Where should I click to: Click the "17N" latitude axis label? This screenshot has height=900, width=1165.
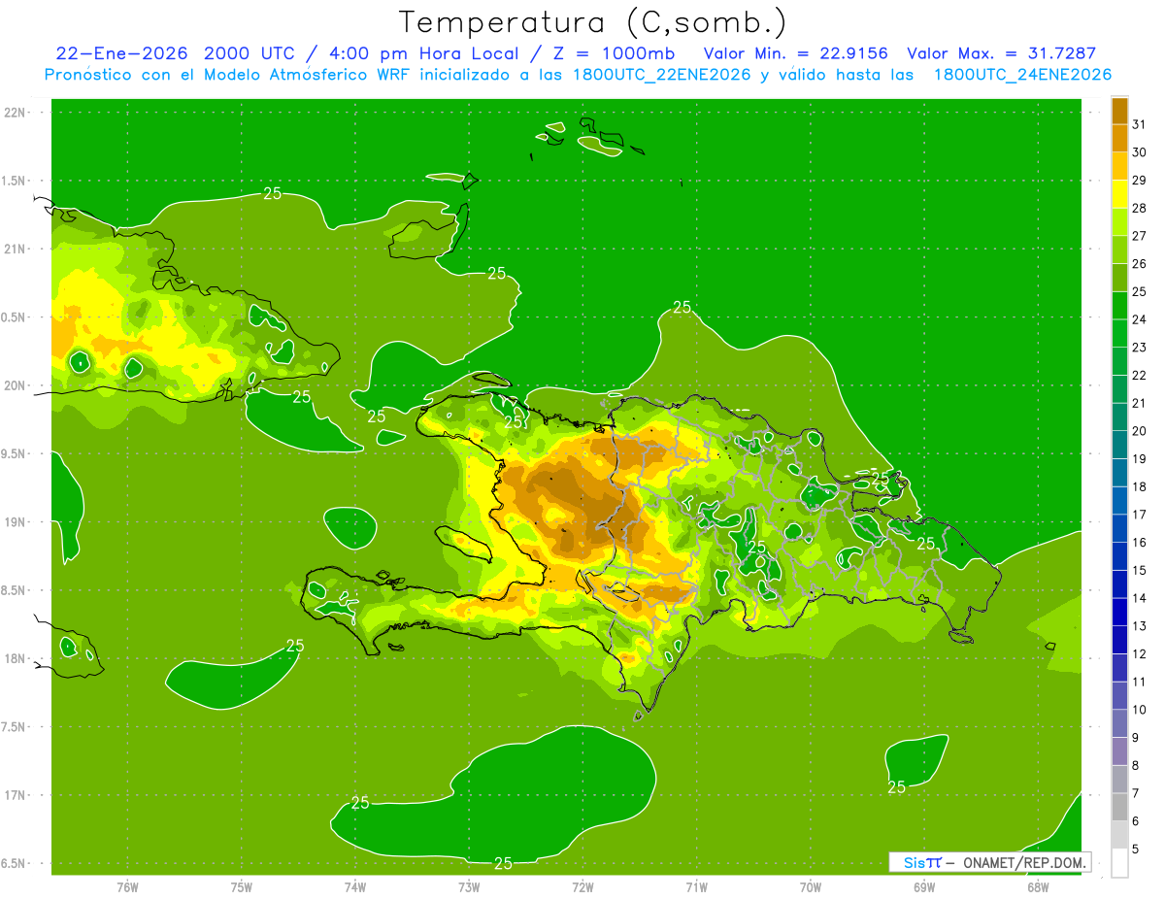point(17,795)
